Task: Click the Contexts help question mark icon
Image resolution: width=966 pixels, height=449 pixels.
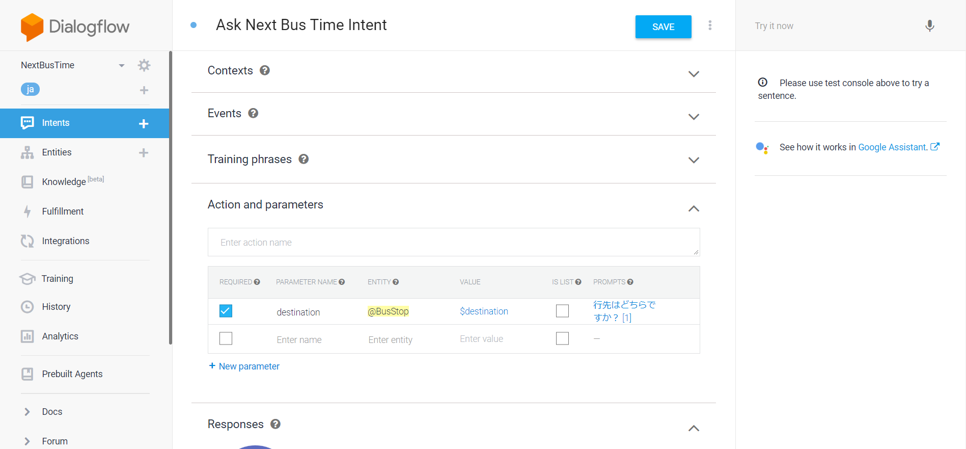Action: 265,70
